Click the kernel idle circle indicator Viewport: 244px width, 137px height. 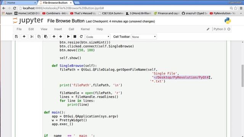229,29
